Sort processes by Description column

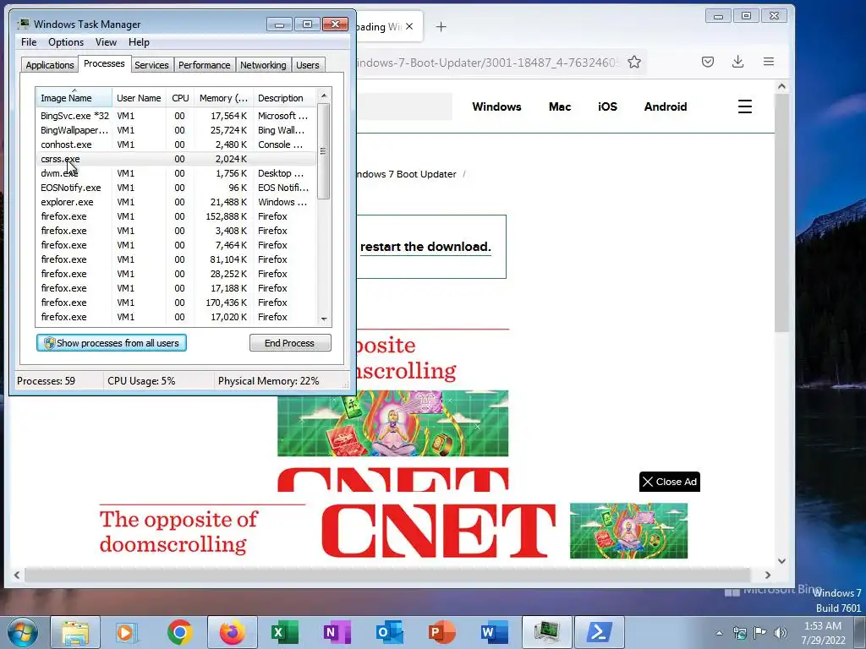285,98
